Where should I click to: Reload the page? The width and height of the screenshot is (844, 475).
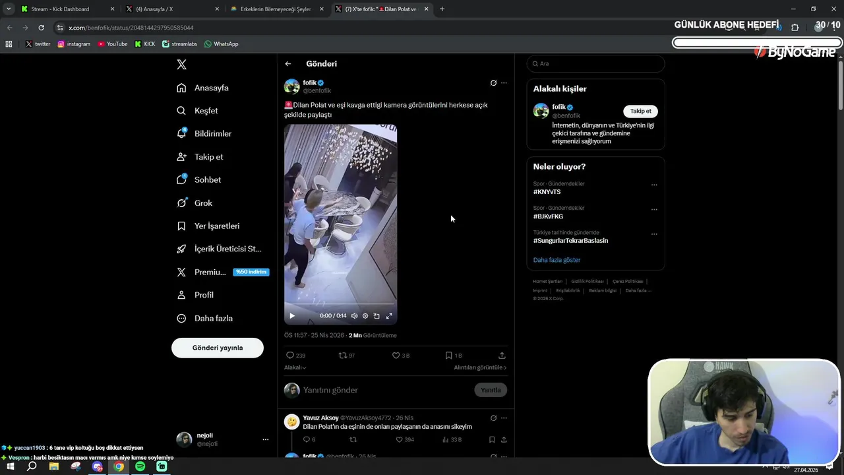click(x=41, y=28)
